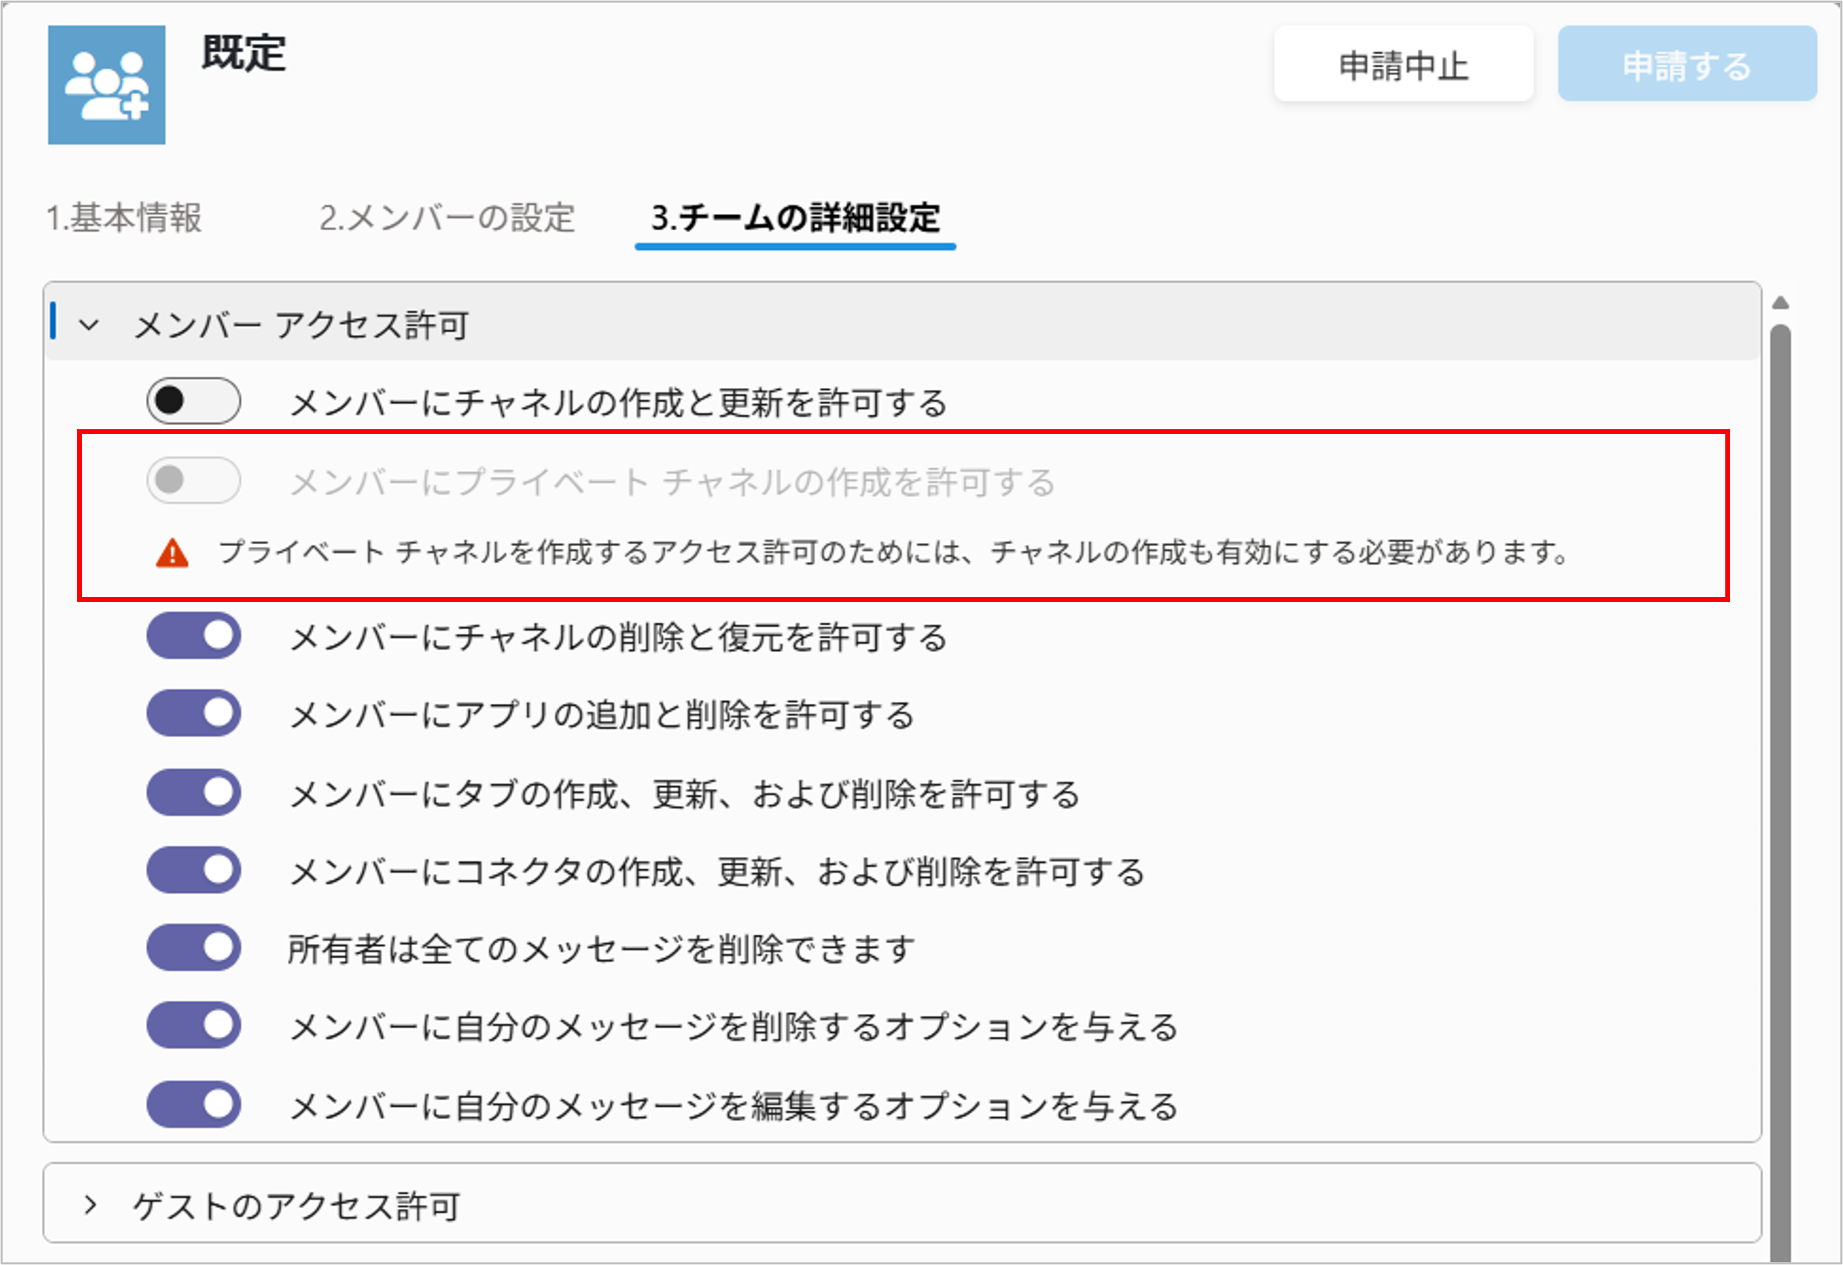1843x1265 pixels.
Task: Toggle アプリの追加と削除 permission
Action: click(x=193, y=713)
